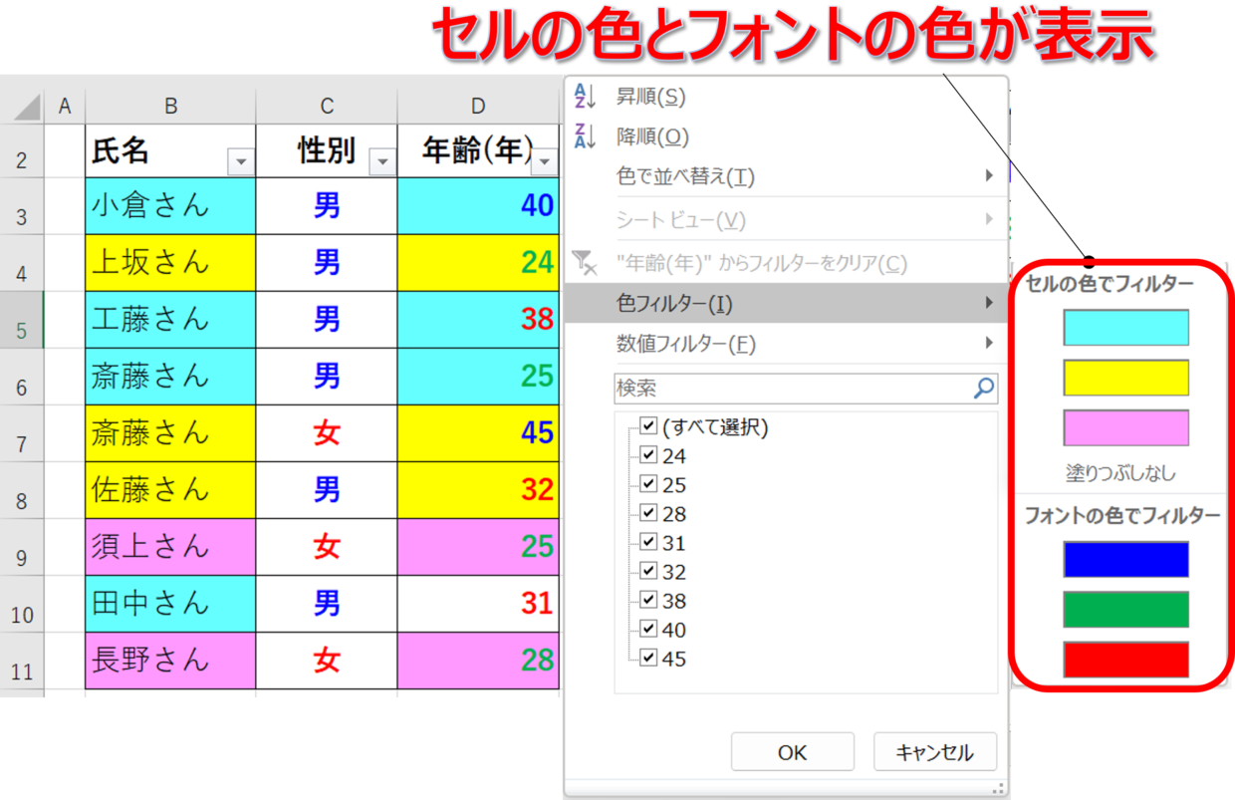Uncheck the 38 value checkbox

[x=648, y=600]
